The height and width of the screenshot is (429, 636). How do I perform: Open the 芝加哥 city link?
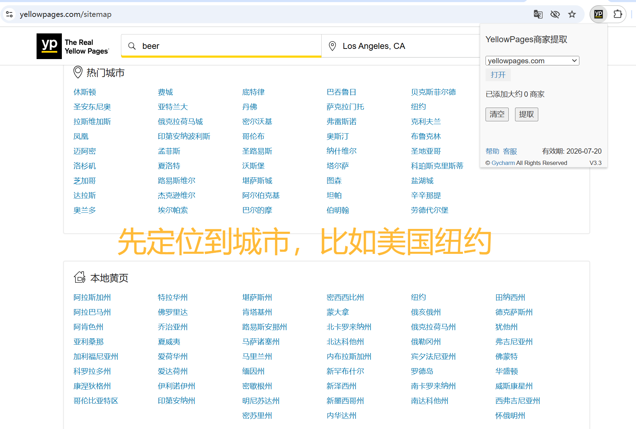coord(85,181)
